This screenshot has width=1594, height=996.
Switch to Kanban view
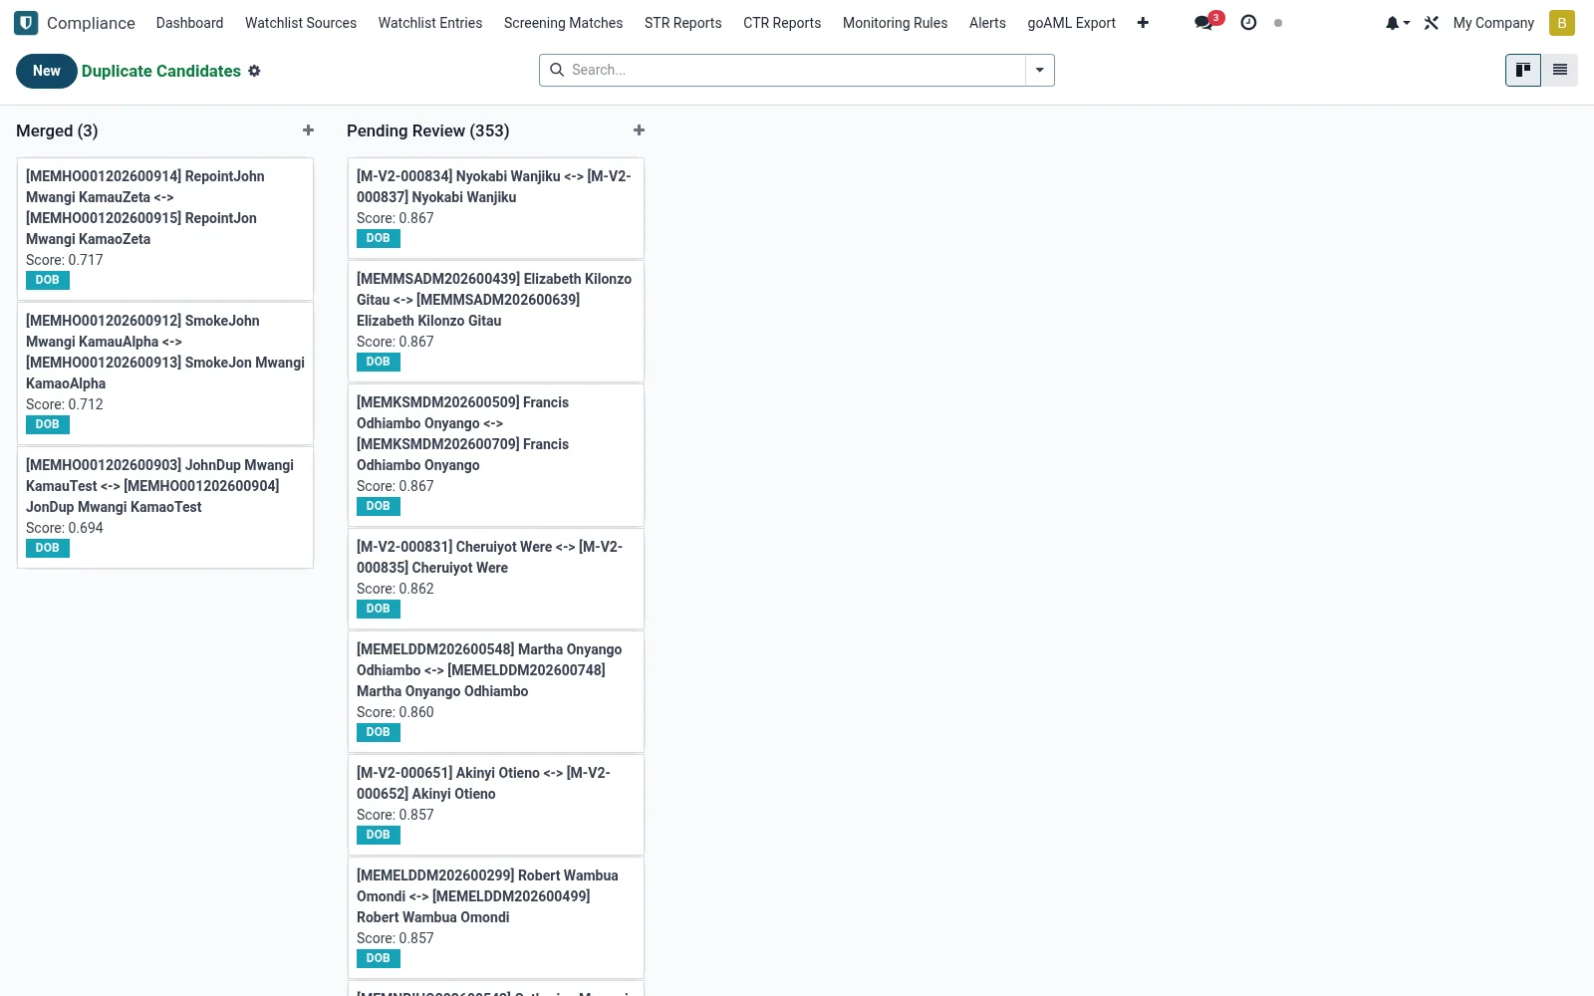pyautogui.click(x=1523, y=70)
